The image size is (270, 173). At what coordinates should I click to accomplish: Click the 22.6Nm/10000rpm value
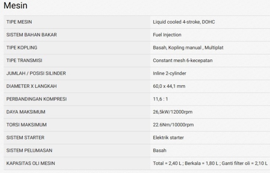click(173, 125)
